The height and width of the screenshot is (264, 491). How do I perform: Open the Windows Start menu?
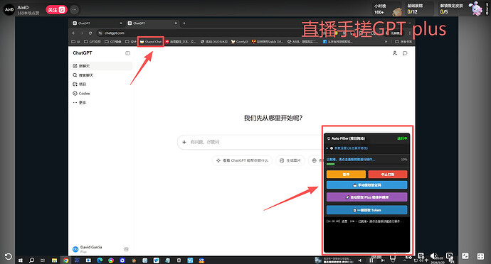[x=21, y=260]
